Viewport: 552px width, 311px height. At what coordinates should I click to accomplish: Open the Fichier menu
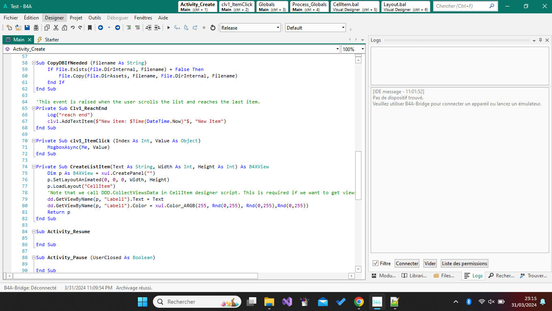tap(11, 18)
